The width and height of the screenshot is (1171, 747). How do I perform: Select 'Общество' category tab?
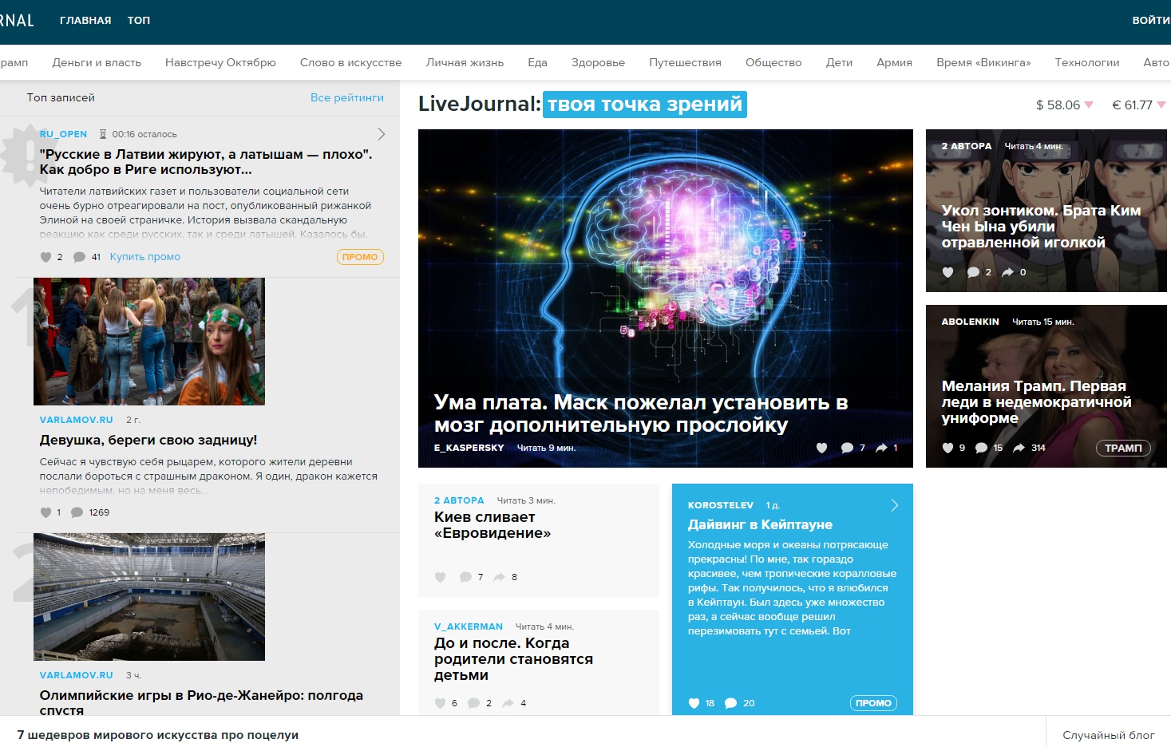click(x=773, y=62)
